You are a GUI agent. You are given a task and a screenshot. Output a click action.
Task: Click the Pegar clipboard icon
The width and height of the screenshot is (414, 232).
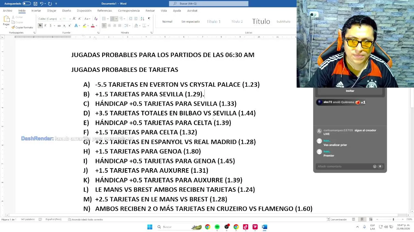6,19
